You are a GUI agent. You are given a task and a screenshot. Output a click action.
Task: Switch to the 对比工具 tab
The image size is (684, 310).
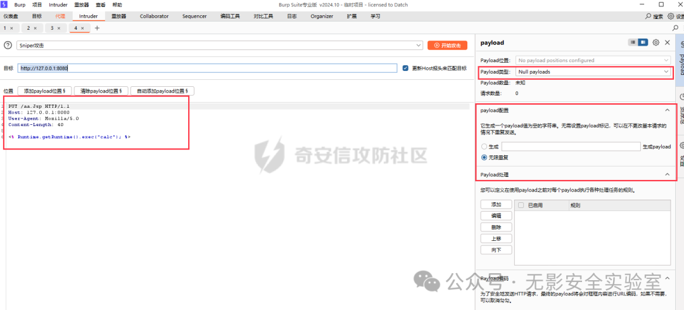point(263,16)
